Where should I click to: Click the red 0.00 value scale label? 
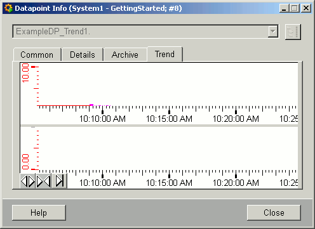click(x=25, y=162)
